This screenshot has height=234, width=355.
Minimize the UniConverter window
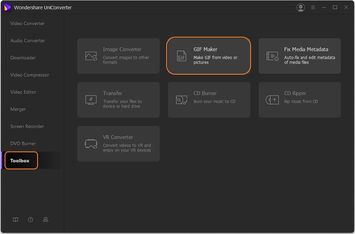click(x=324, y=8)
